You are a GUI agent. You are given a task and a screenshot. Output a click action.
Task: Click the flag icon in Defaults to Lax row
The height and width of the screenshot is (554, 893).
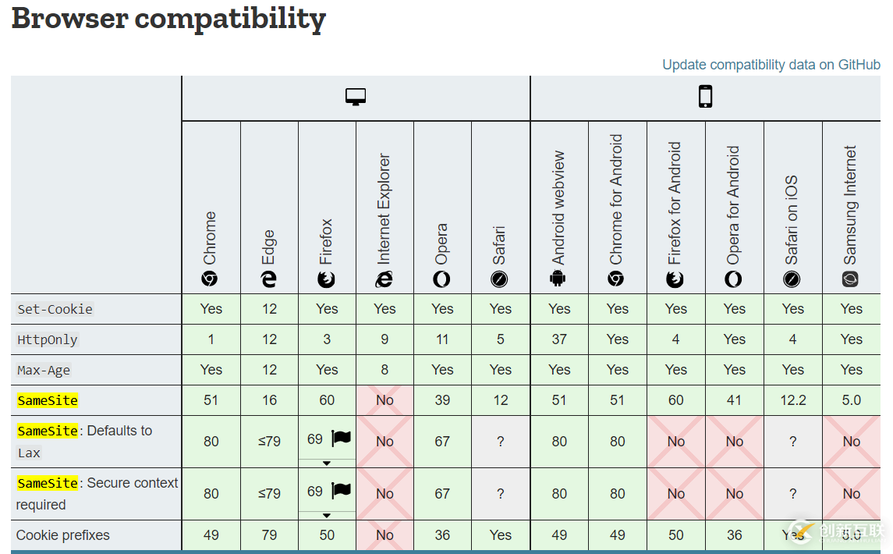click(341, 439)
